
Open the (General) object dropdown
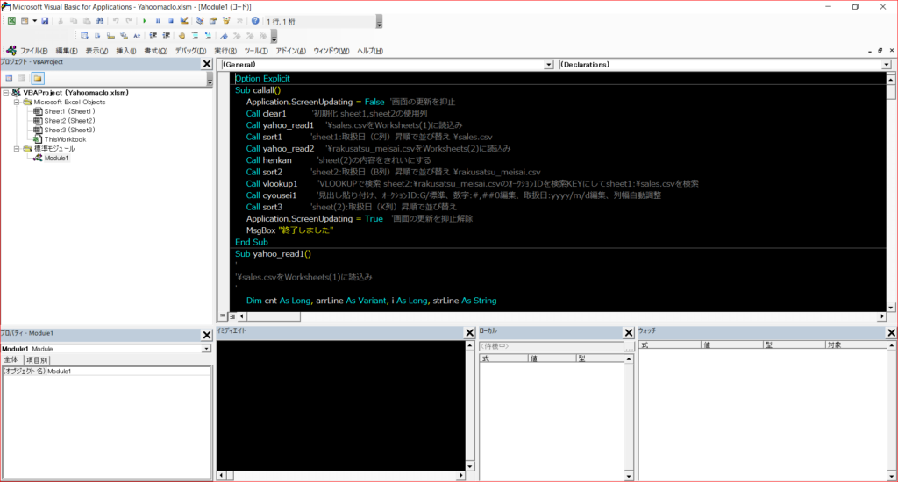(549, 64)
